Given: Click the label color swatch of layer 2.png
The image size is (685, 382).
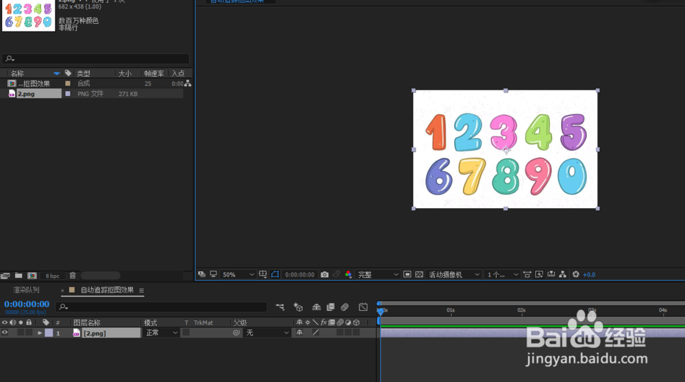Looking at the screenshot, I should (49, 333).
